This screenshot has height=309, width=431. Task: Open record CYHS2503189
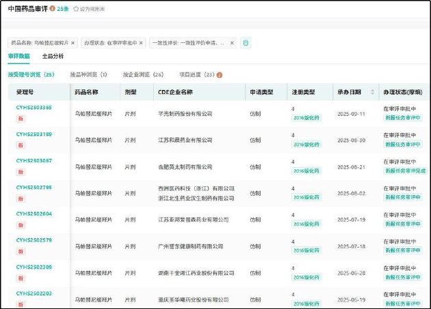click(34, 134)
